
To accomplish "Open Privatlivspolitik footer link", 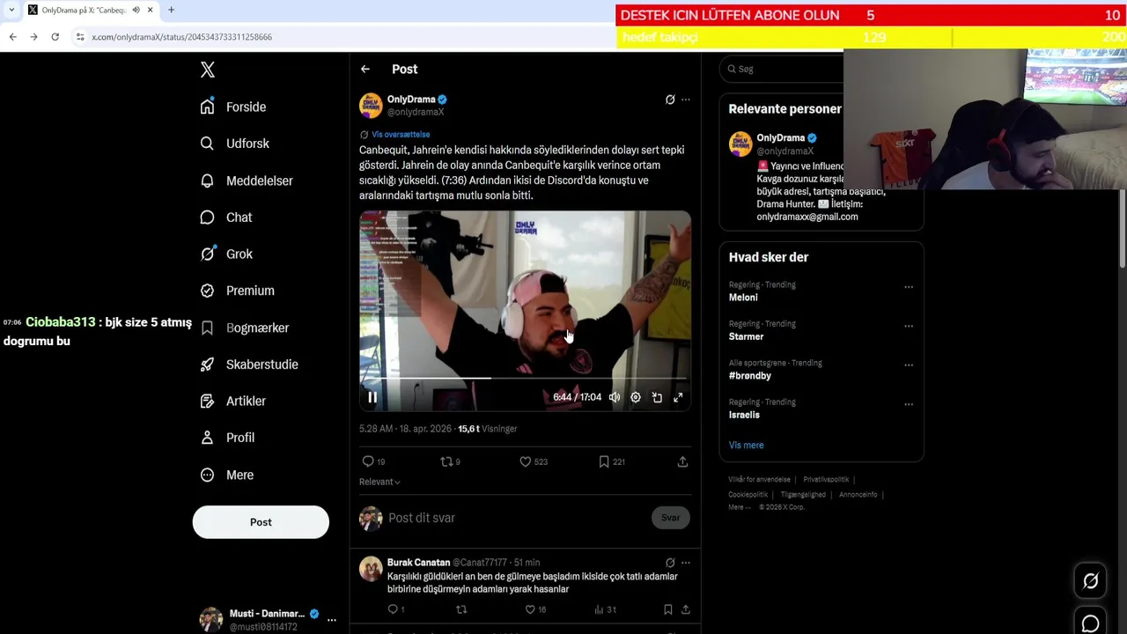I will coord(826,480).
